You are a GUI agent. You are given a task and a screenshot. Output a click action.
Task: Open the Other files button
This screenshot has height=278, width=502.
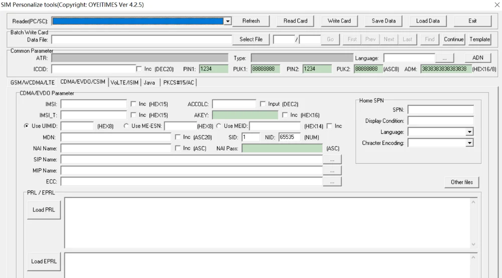462,182
